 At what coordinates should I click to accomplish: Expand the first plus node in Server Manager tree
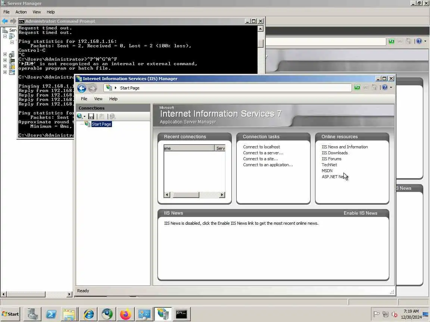coord(5,54)
